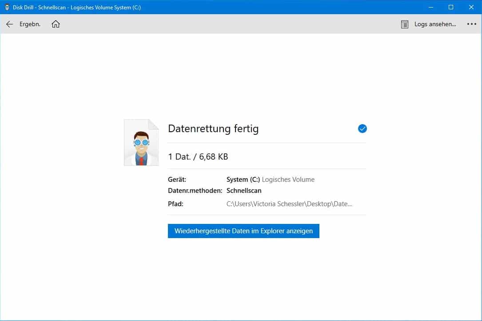
Task: Click the 'Datenr.methoden:' label
Action: pos(195,191)
